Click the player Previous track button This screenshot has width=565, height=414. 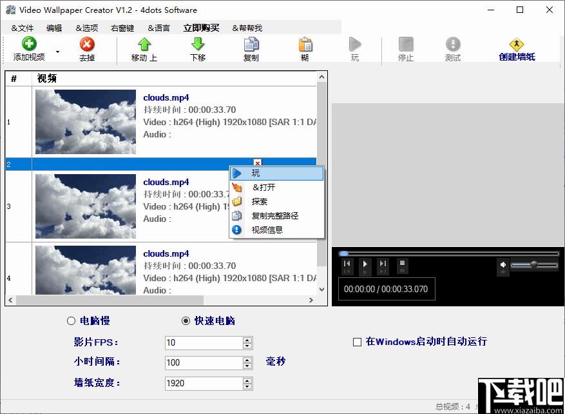point(347,263)
